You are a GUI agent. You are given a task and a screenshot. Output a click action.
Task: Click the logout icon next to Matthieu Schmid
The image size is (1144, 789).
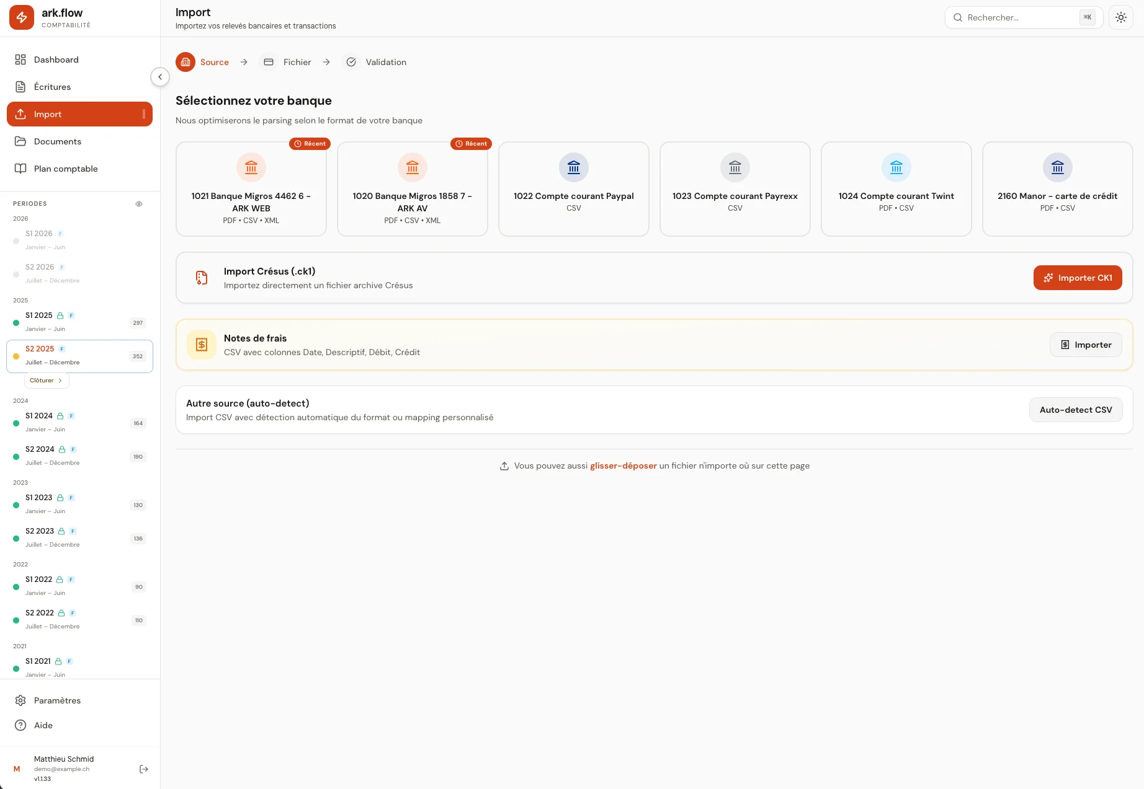click(x=144, y=769)
